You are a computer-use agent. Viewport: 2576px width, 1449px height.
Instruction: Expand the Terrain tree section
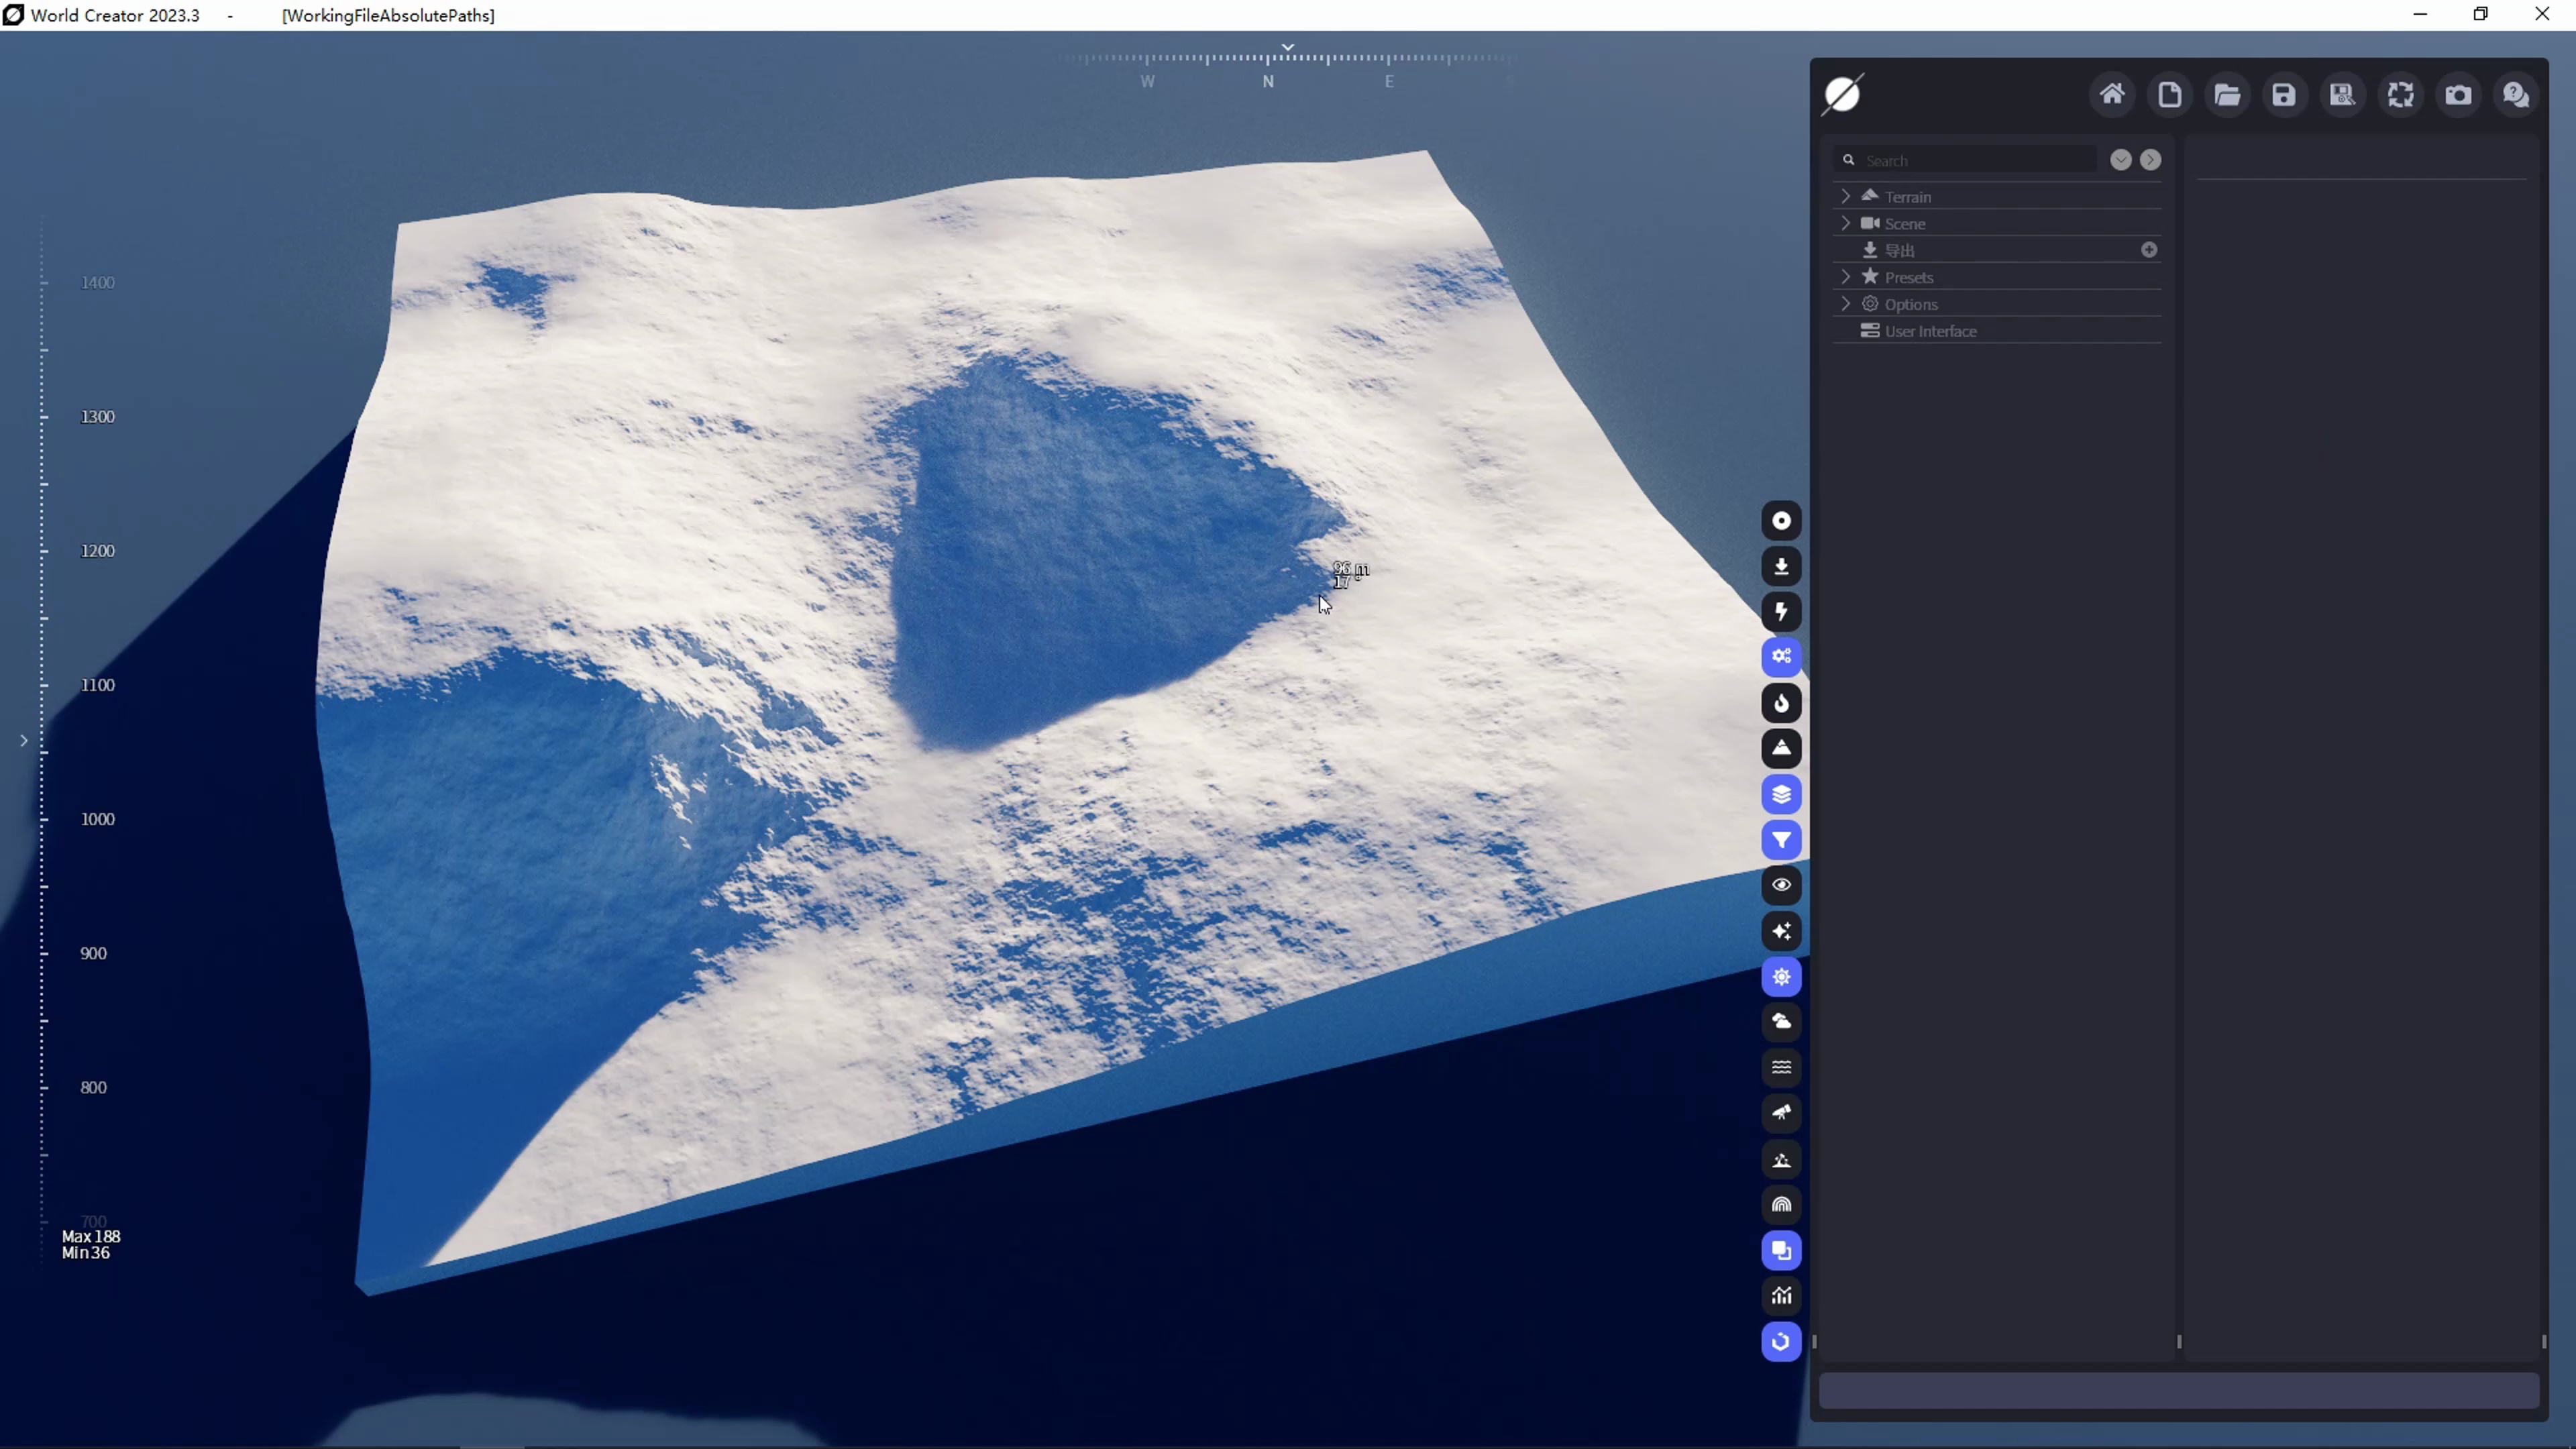point(1846,196)
